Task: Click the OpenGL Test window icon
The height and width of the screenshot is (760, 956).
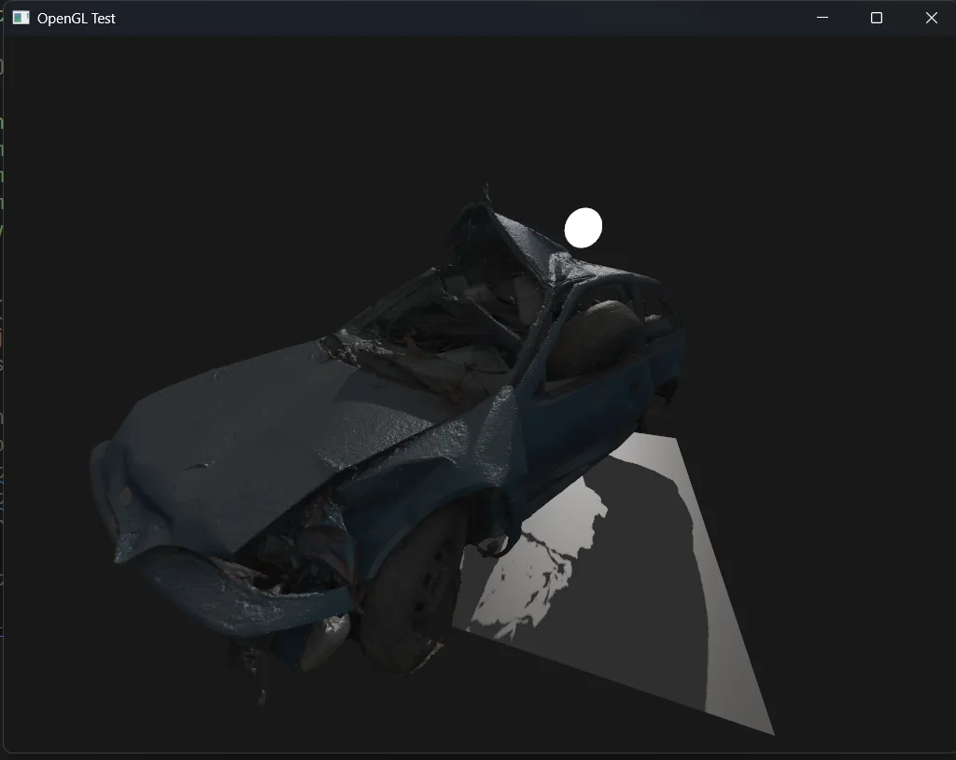Action: [x=21, y=18]
